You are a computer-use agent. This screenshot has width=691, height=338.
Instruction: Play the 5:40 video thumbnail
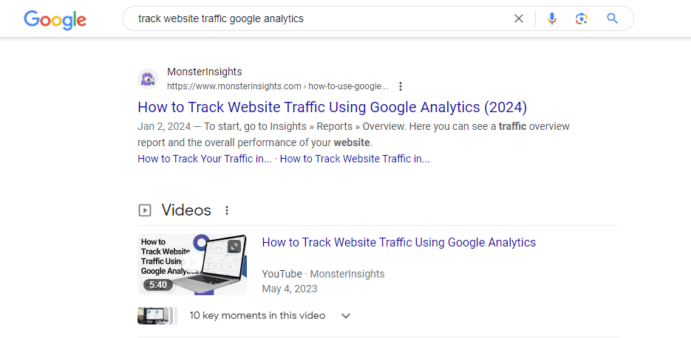192,264
